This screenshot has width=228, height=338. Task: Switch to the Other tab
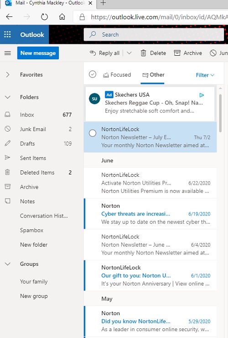pos(153,75)
